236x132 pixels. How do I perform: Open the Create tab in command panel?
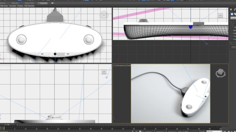231,9
